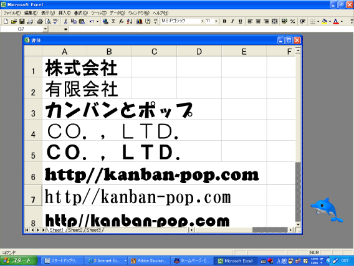The width and height of the screenshot is (354, 266).
Task: Click the Paste clipboard icon
Action: pyautogui.click(x=82, y=21)
